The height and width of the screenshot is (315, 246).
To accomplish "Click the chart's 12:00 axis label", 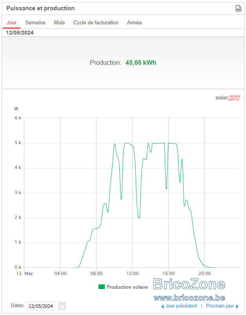I will (133, 273).
